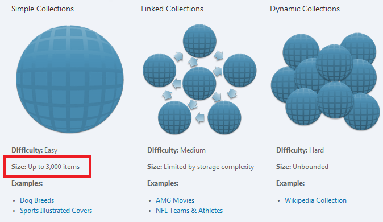Open the Dog Breeds example link

coord(37,200)
